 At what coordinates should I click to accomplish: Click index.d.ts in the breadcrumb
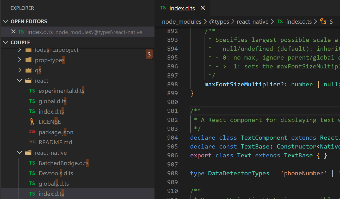pyautogui.click(x=299, y=22)
